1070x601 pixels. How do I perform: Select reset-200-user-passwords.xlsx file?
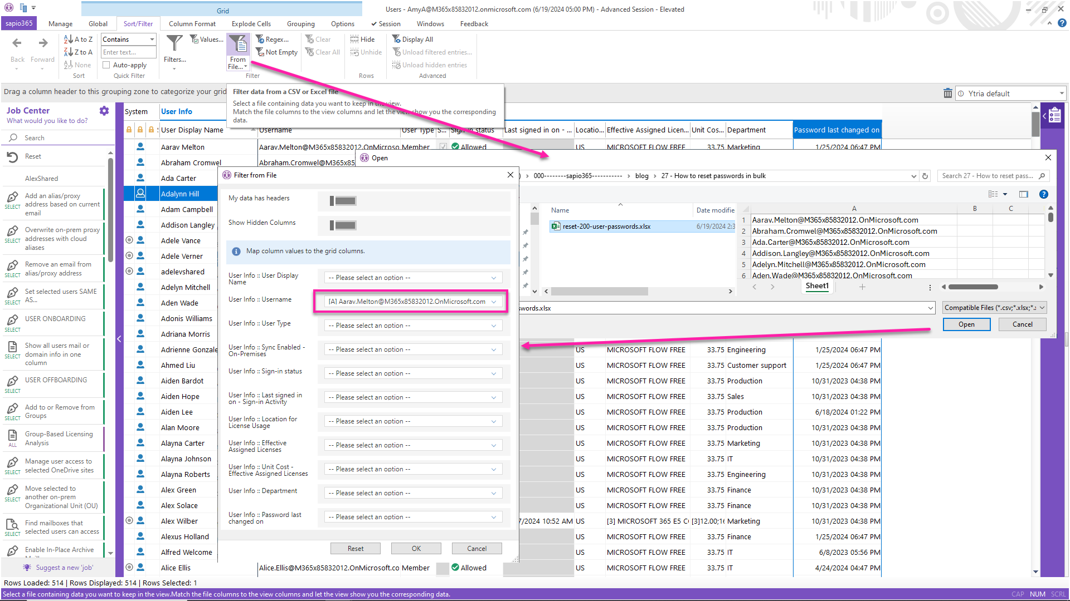coord(606,226)
